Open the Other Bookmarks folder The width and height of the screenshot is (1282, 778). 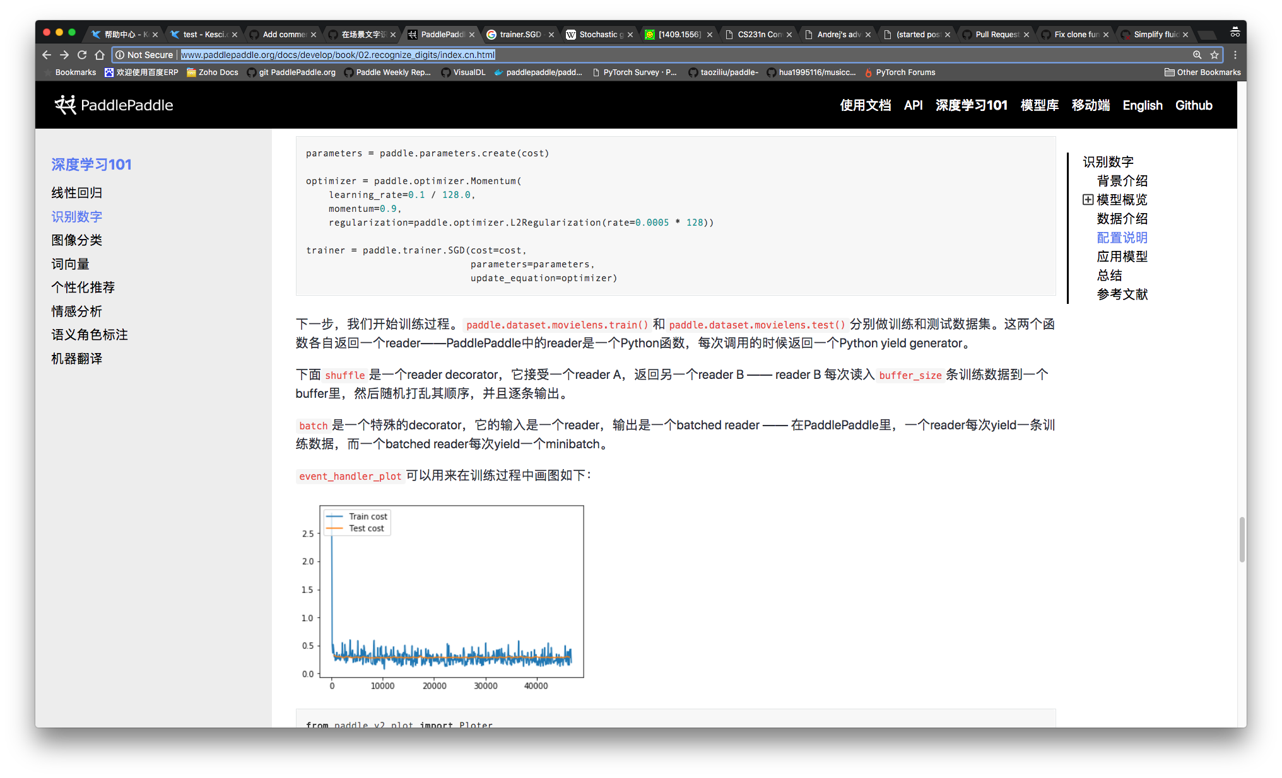[1202, 73]
